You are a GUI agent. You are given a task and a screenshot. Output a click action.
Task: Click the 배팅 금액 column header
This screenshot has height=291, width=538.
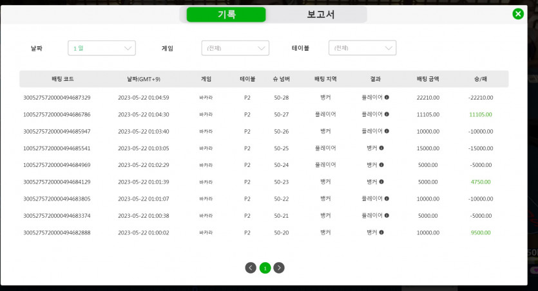point(428,79)
